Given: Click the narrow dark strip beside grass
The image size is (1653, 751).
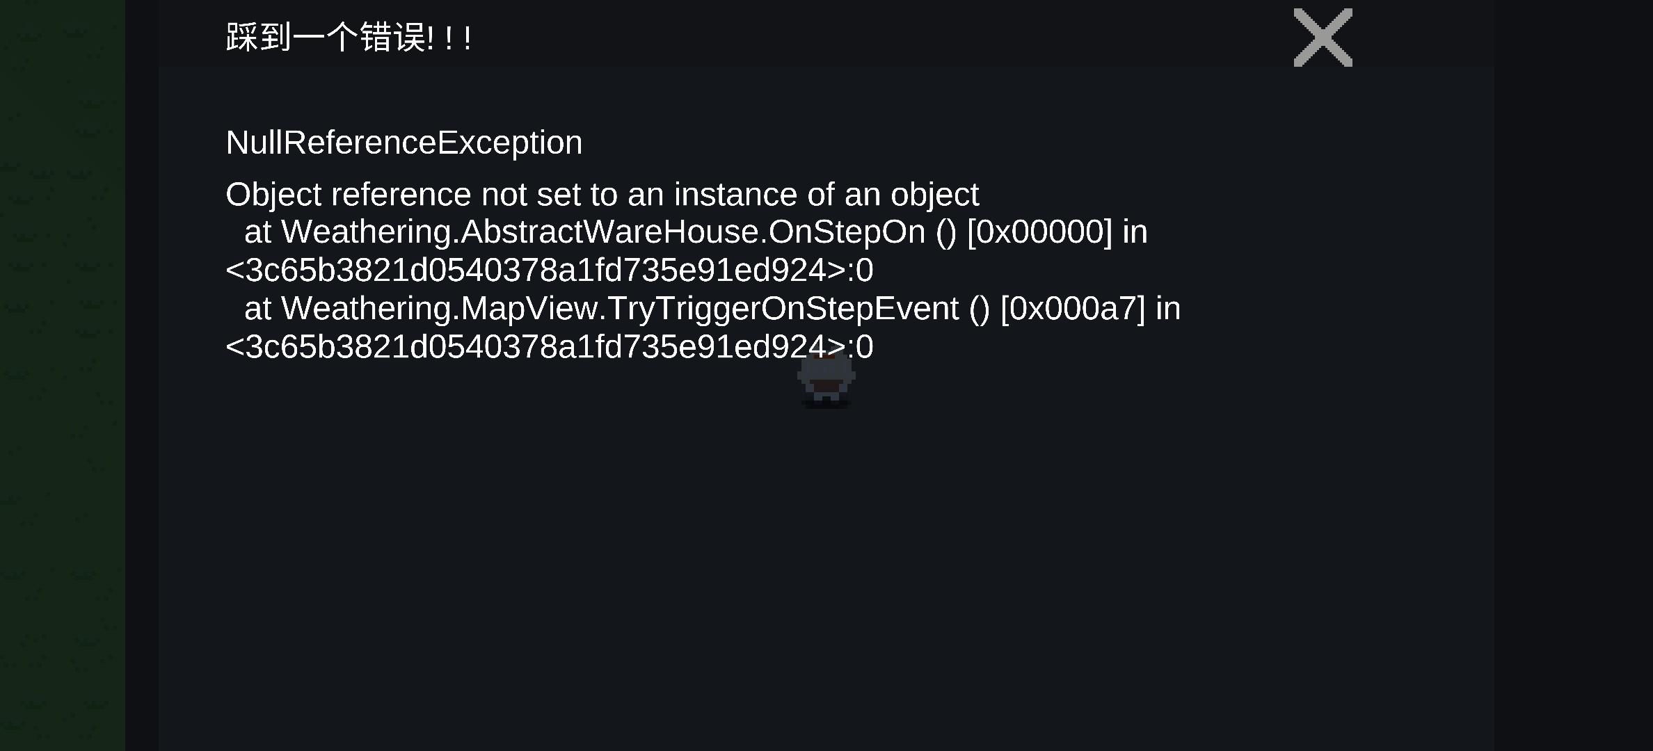Looking at the screenshot, I should click(142, 375).
